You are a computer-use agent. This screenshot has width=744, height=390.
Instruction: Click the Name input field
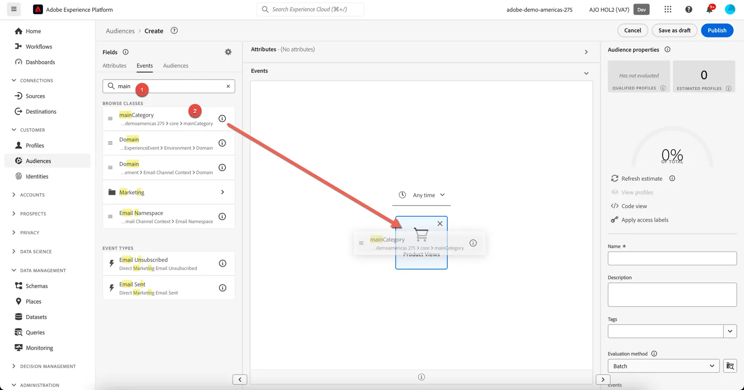[672, 258]
